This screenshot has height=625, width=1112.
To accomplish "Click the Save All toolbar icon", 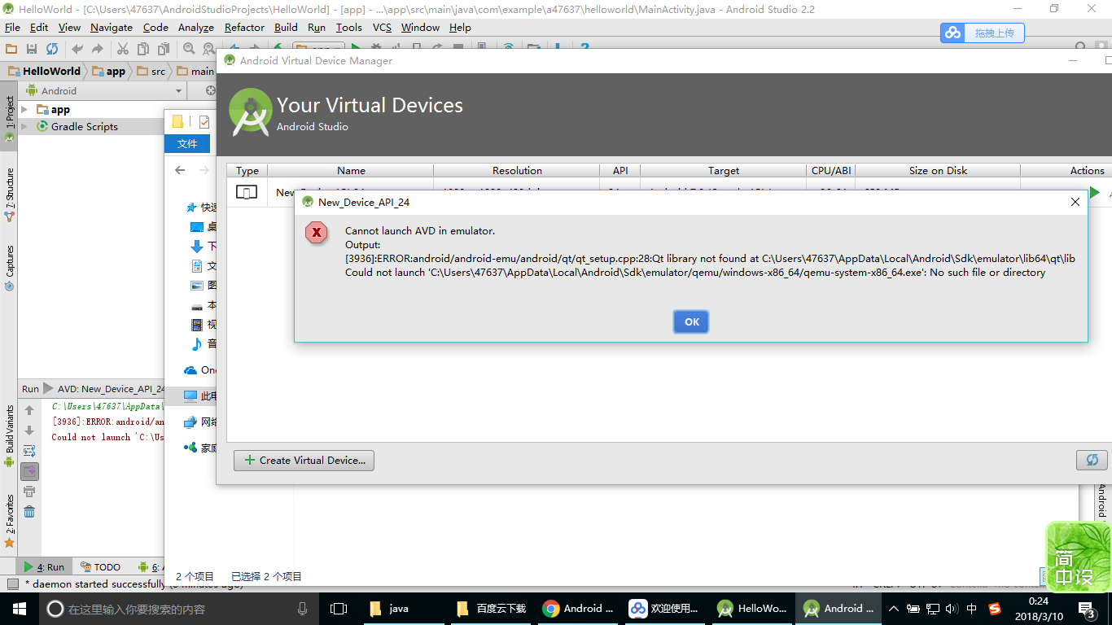I will 32,50.
